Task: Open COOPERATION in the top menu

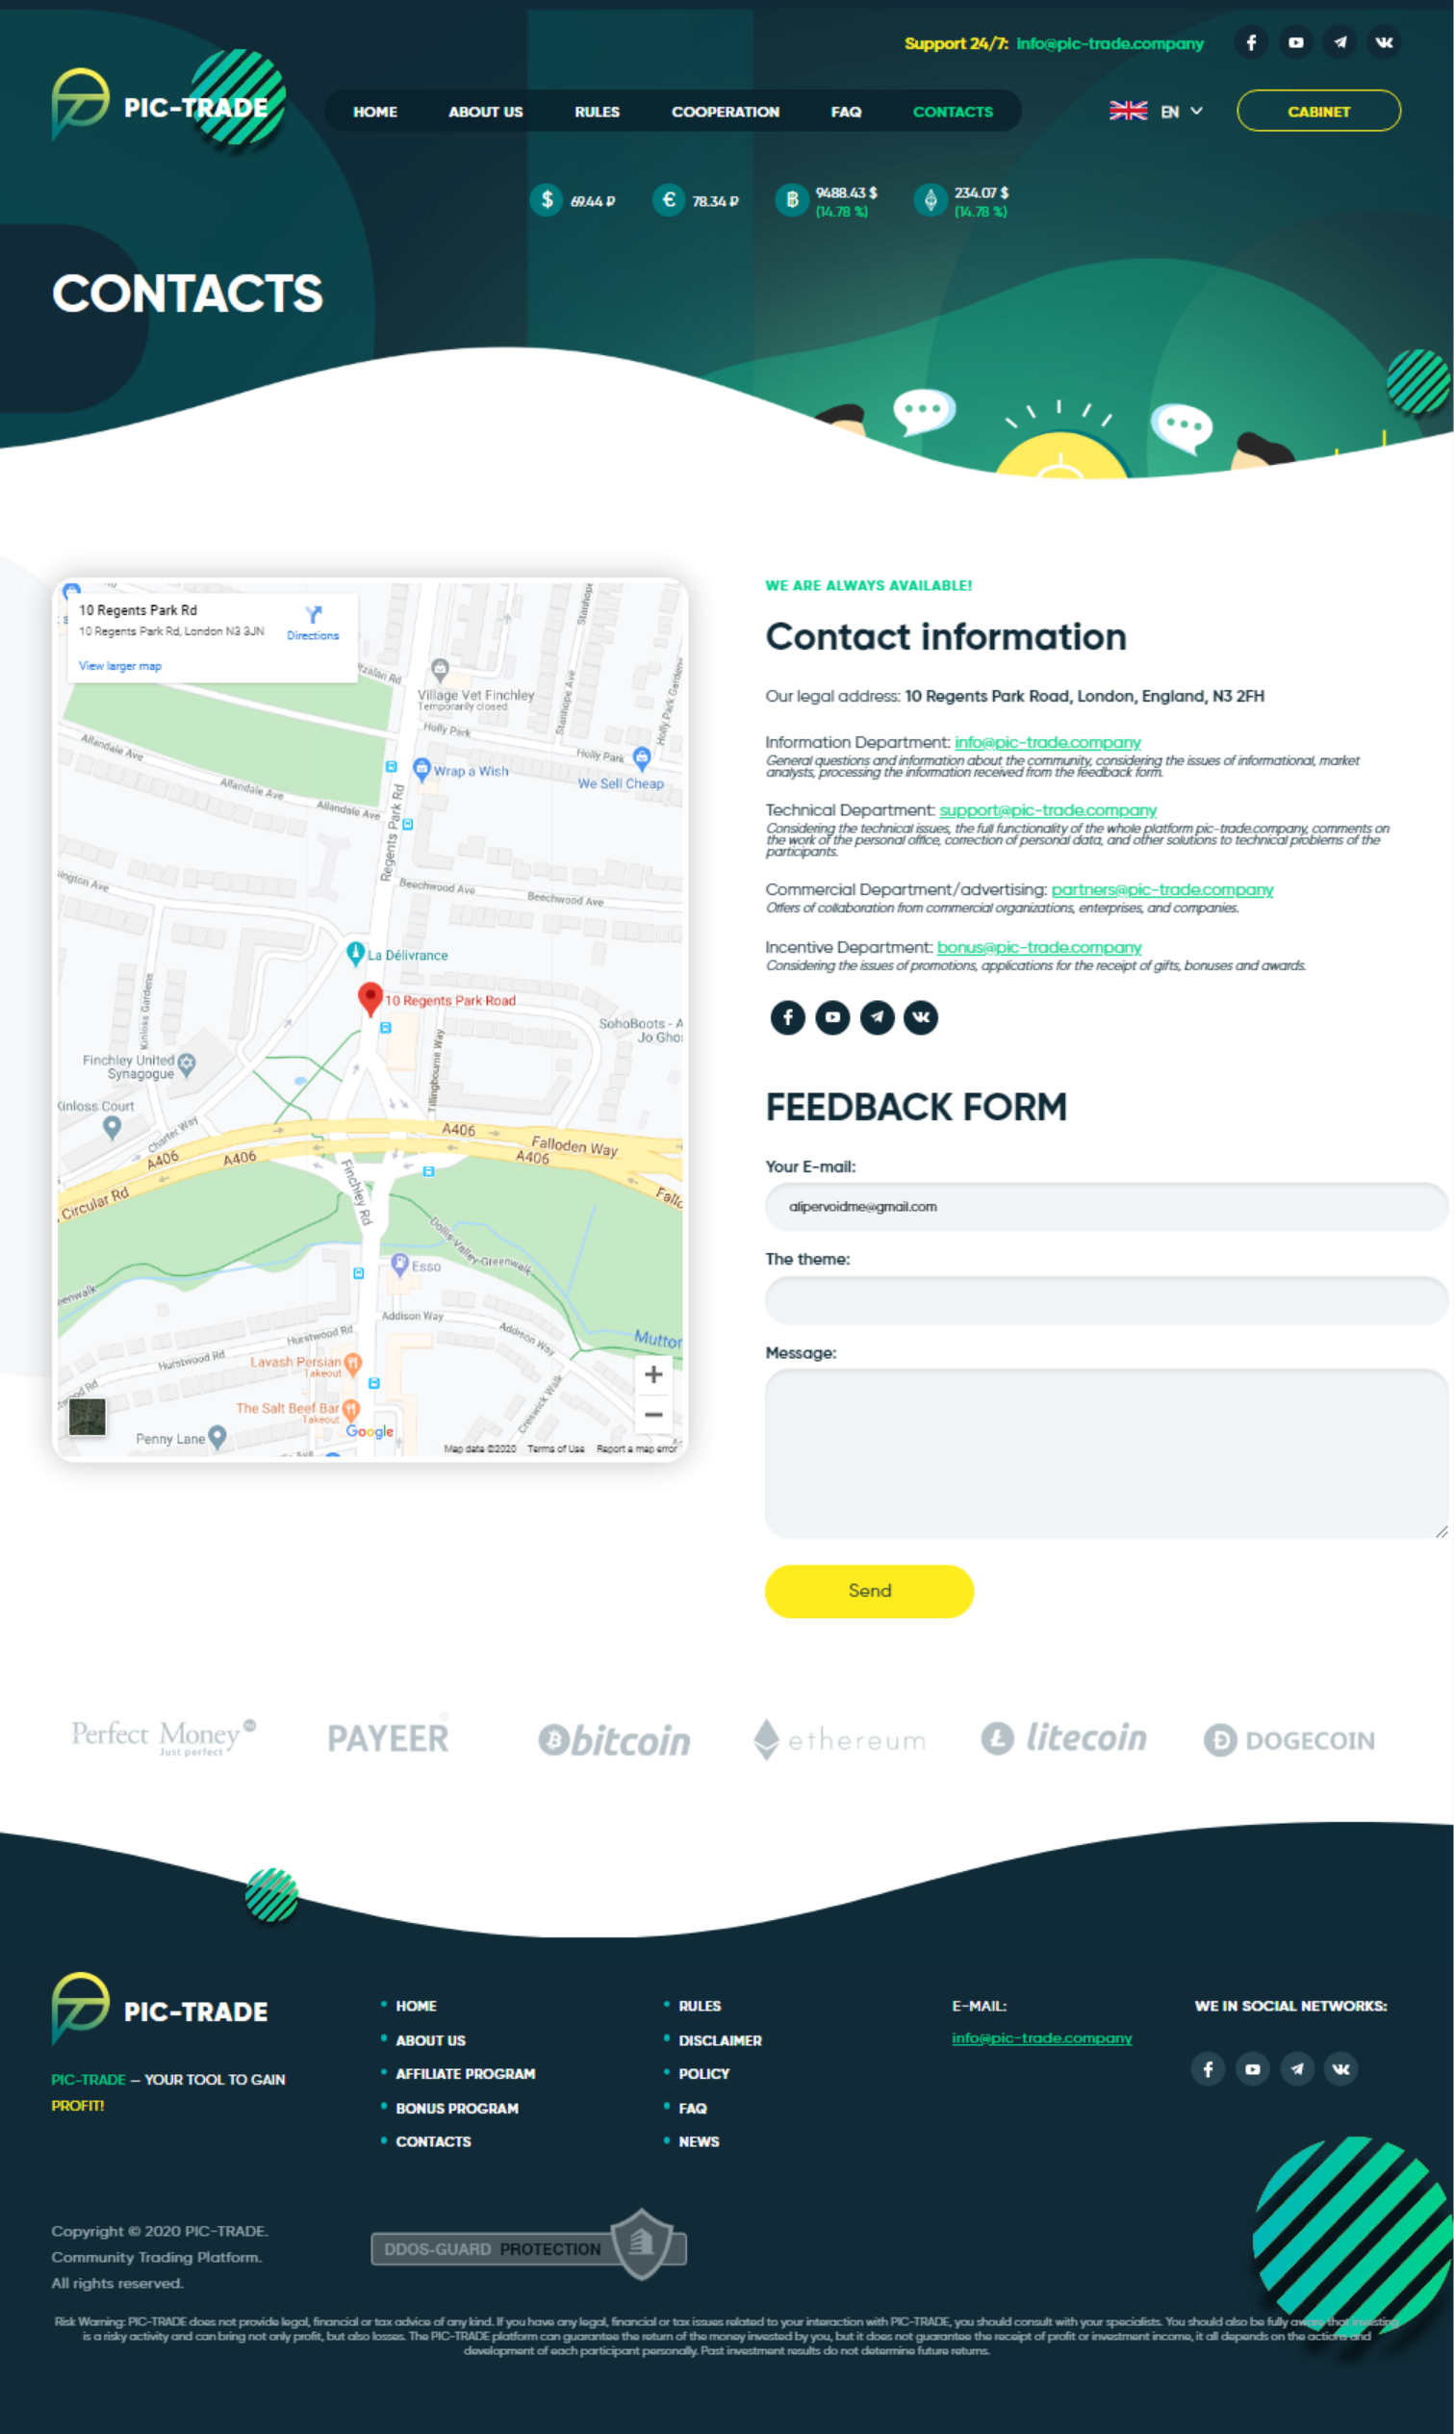Action: coord(725,112)
